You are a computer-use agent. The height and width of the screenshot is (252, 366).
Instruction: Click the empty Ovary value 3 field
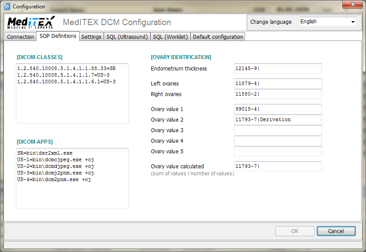[x=278, y=130]
